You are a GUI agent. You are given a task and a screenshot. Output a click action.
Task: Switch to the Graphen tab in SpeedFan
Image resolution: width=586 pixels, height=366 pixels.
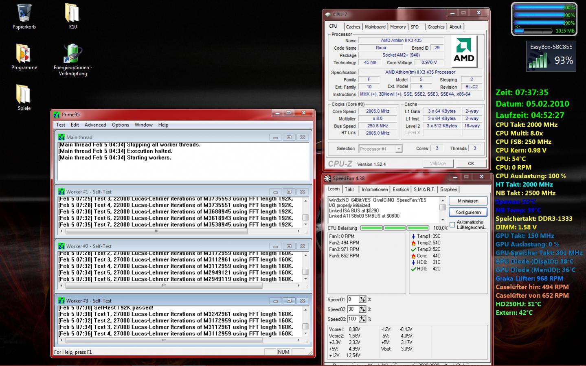[x=449, y=190]
